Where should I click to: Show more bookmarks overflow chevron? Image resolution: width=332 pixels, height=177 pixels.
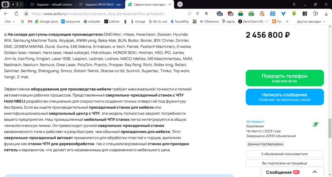287,21
